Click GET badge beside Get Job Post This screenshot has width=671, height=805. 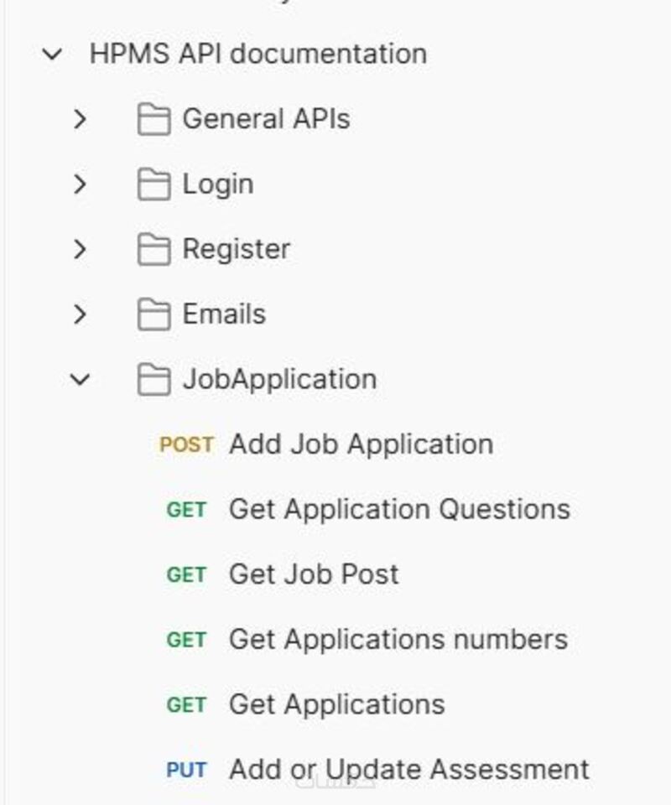coord(186,575)
